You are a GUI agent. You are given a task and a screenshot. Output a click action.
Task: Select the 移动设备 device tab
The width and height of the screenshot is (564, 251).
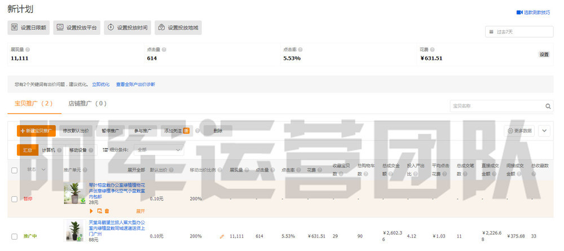(x=78, y=150)
